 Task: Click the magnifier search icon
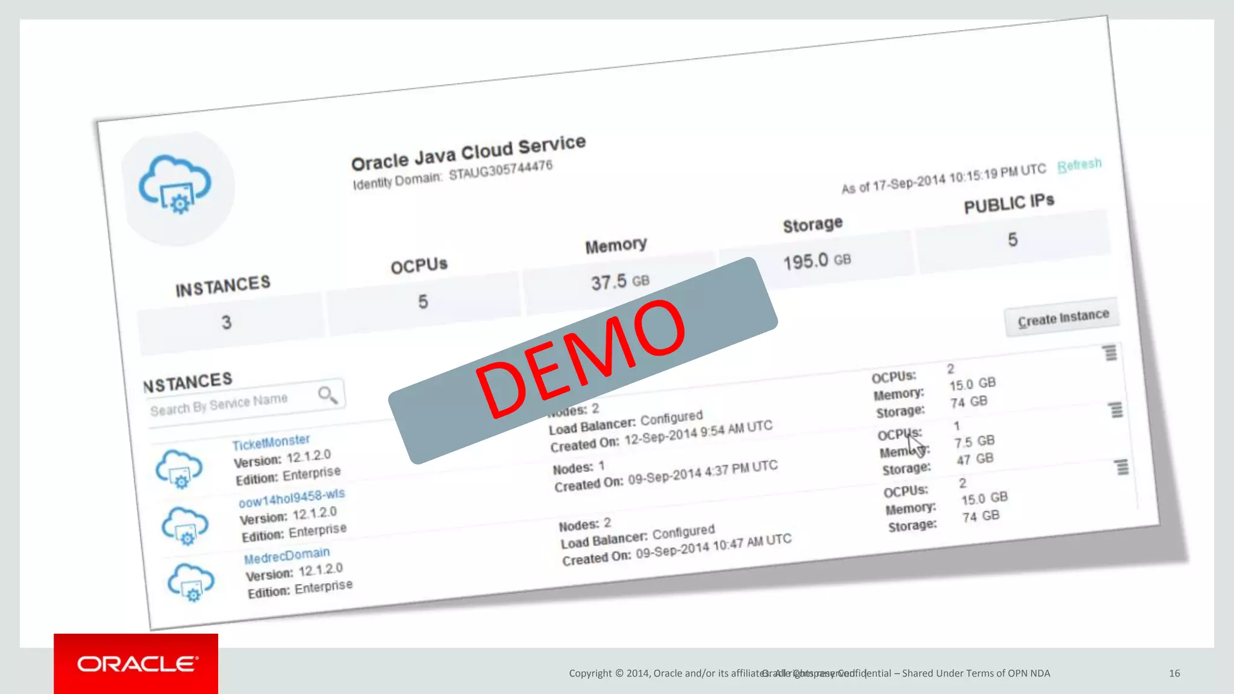tap(328, 395)
